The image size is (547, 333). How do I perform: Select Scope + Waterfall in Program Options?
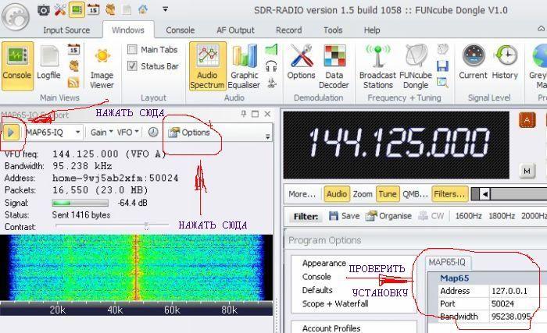pyautogui.click(x=335, y=303)
